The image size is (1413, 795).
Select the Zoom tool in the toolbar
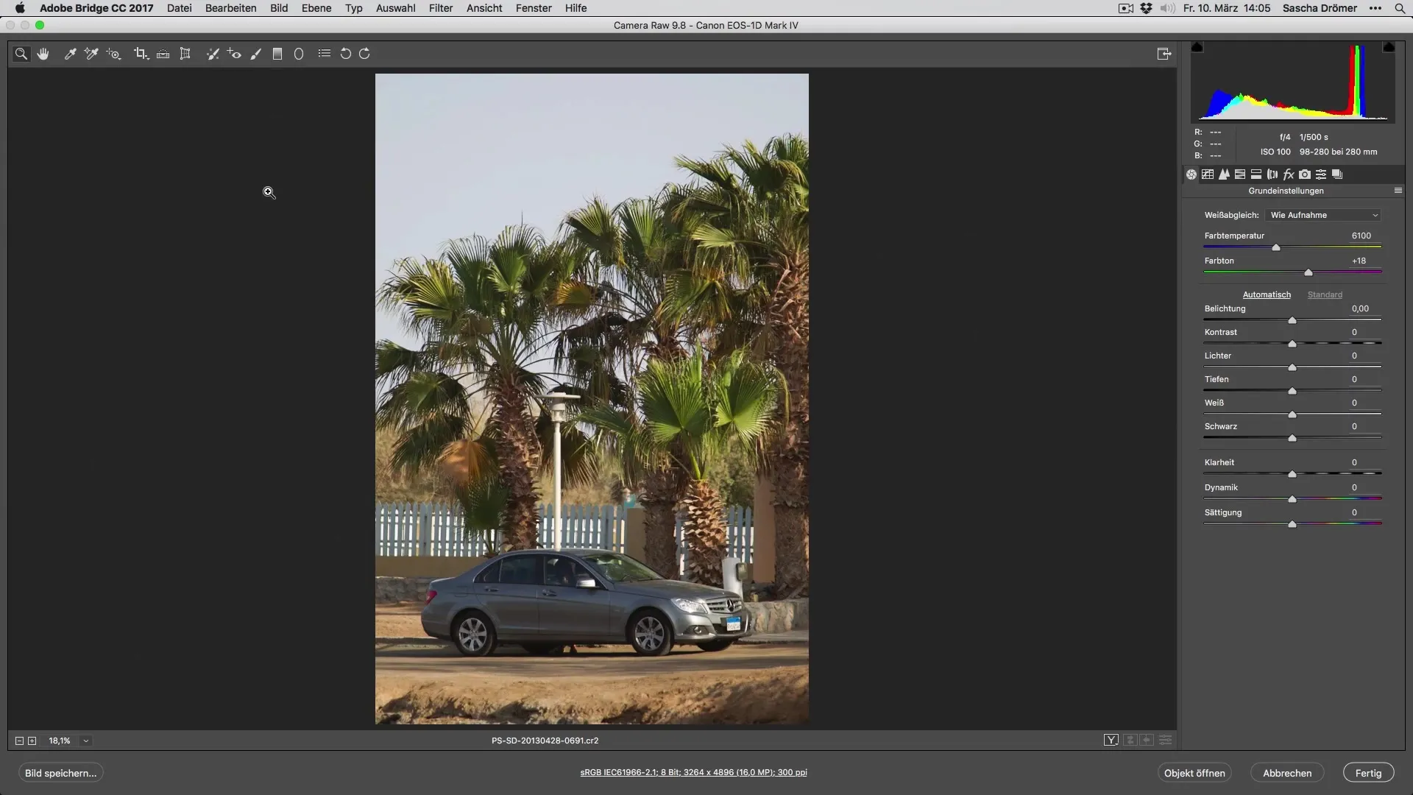(x=21, y=54)
